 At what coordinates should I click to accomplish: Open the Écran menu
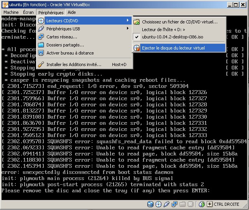28,12
